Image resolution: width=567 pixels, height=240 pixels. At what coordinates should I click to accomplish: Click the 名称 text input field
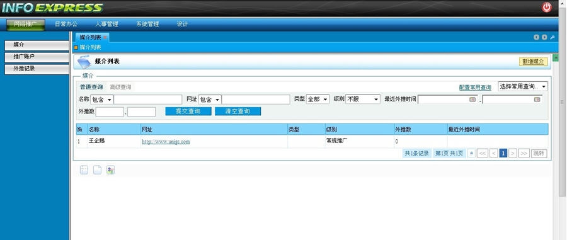147,100
